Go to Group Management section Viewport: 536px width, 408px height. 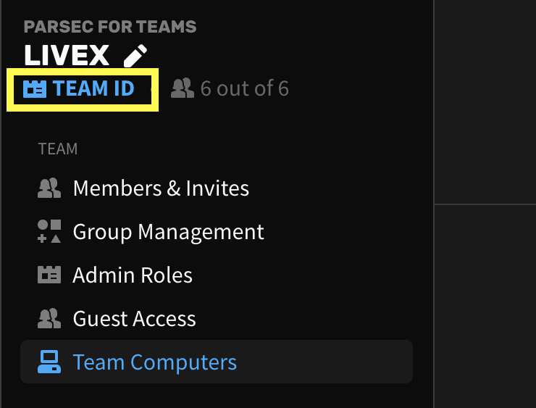coord(168,232)
